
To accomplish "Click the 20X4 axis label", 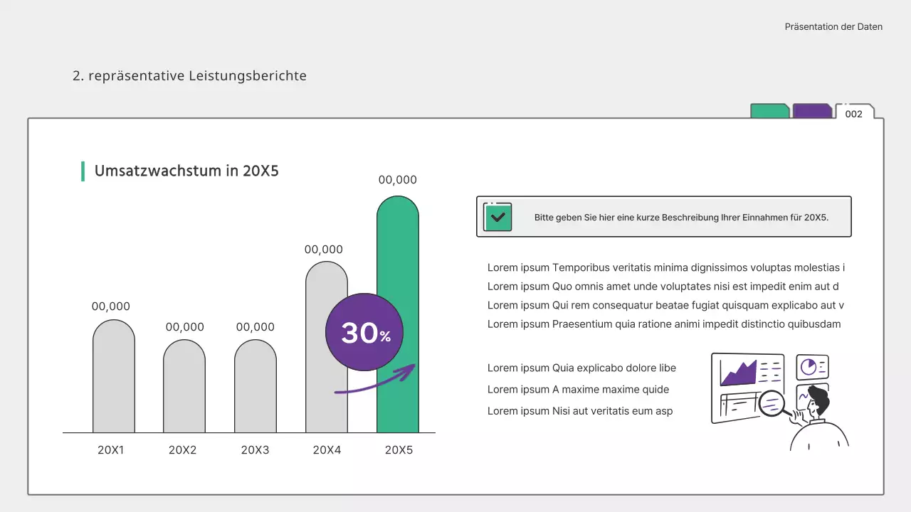I will tap(326, 449).
